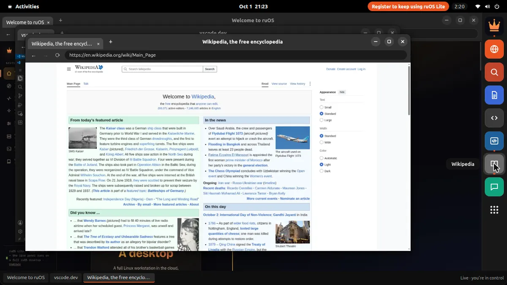507x285 pixels.
Task: Open the Extensions icon in vscode.dev window
Action: (x=20, y=123)
